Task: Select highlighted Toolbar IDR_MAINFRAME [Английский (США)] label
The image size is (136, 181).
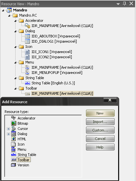Action: (62, 93)
